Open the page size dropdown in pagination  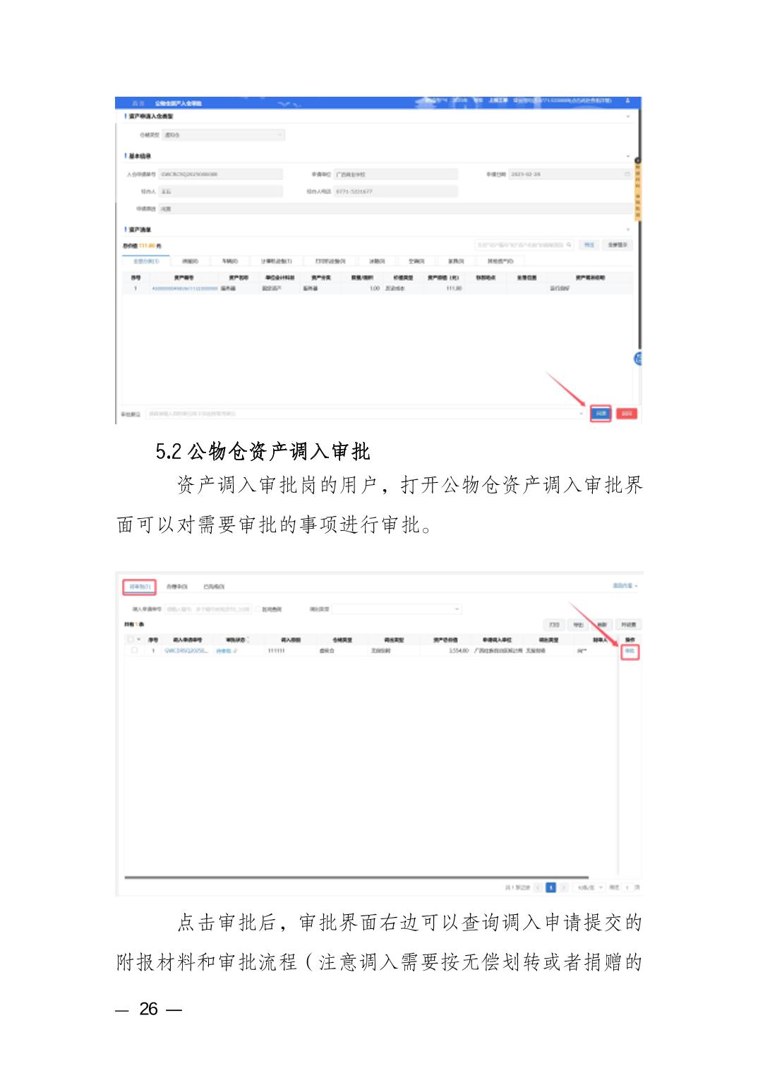[x=589, y=887]
